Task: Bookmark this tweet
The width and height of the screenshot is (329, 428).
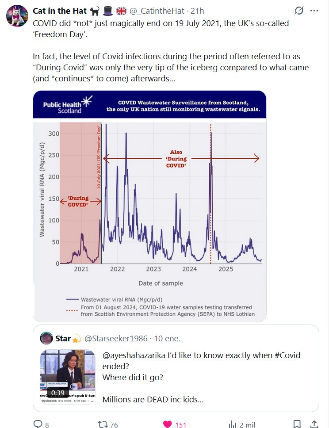Action: point(297,424)
